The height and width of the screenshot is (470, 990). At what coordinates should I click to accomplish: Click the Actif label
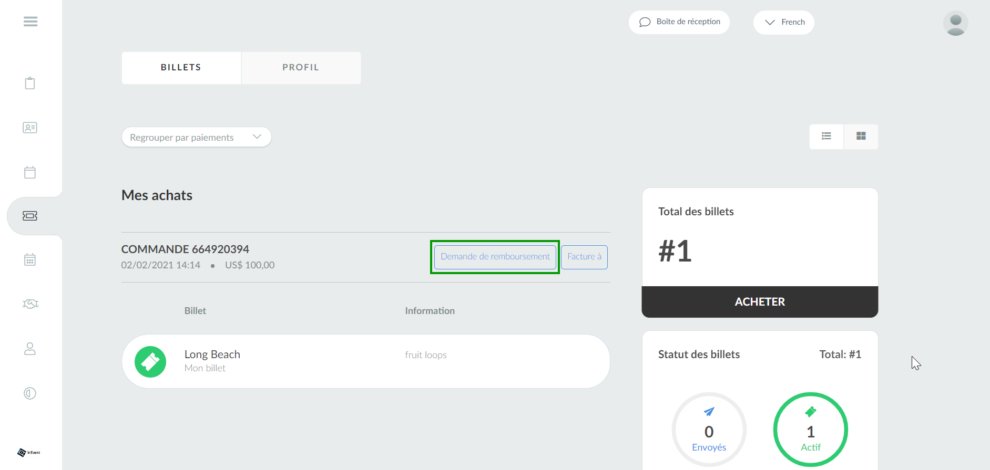point(811,447)
